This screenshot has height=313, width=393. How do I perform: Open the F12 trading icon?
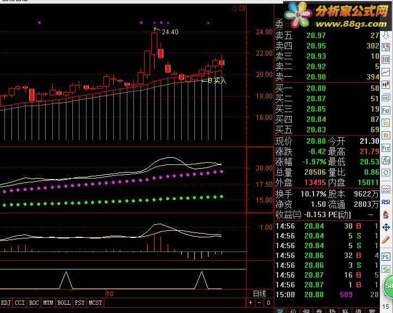coord(386,148)
